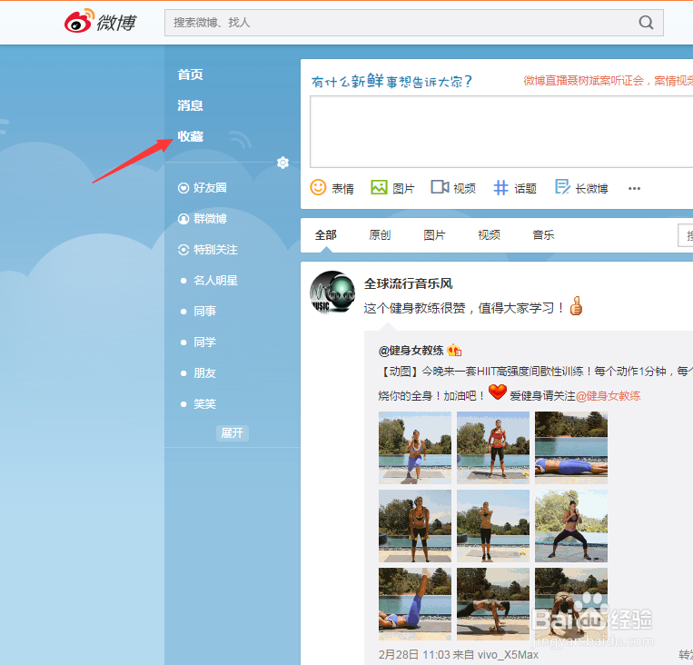693x665 pixels.
Task: Open workout photo with red top
Action: coord(493,448)
